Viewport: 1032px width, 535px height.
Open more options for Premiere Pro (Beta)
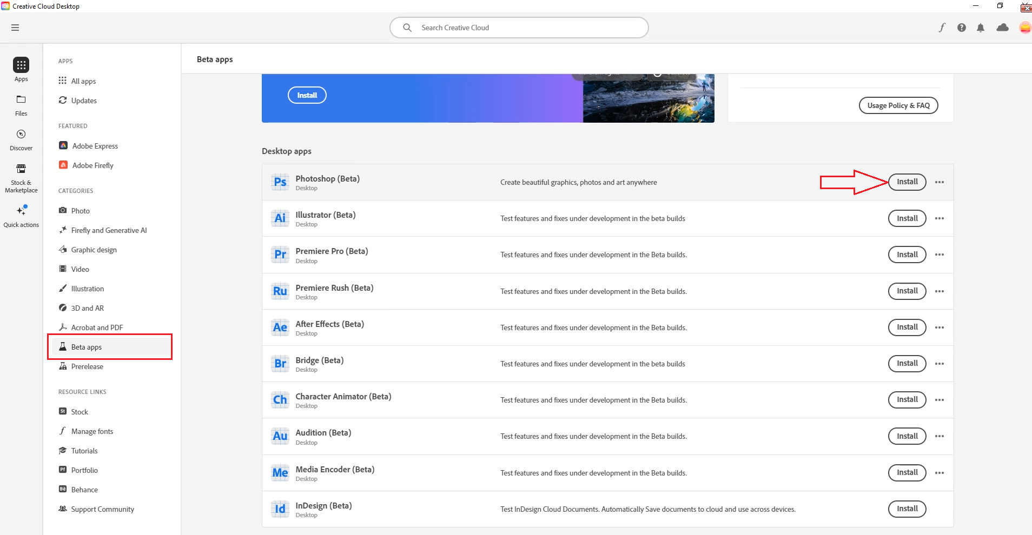pos(940,255)
